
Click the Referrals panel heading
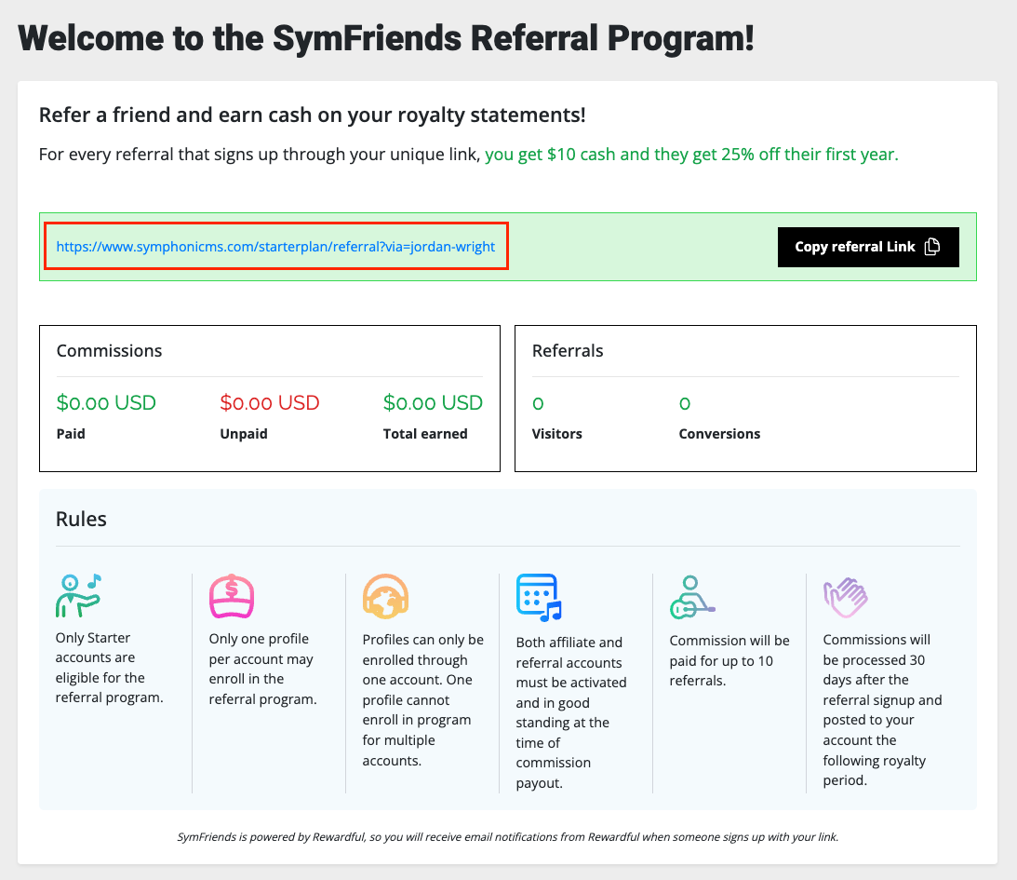568,350
